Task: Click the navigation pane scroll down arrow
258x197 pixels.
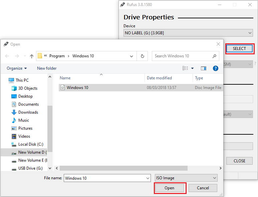Action: coord(50,168)
